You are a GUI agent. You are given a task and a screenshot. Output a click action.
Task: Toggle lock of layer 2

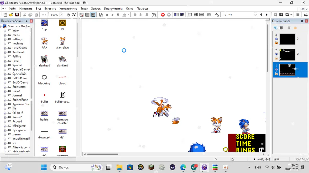[276, 58]
